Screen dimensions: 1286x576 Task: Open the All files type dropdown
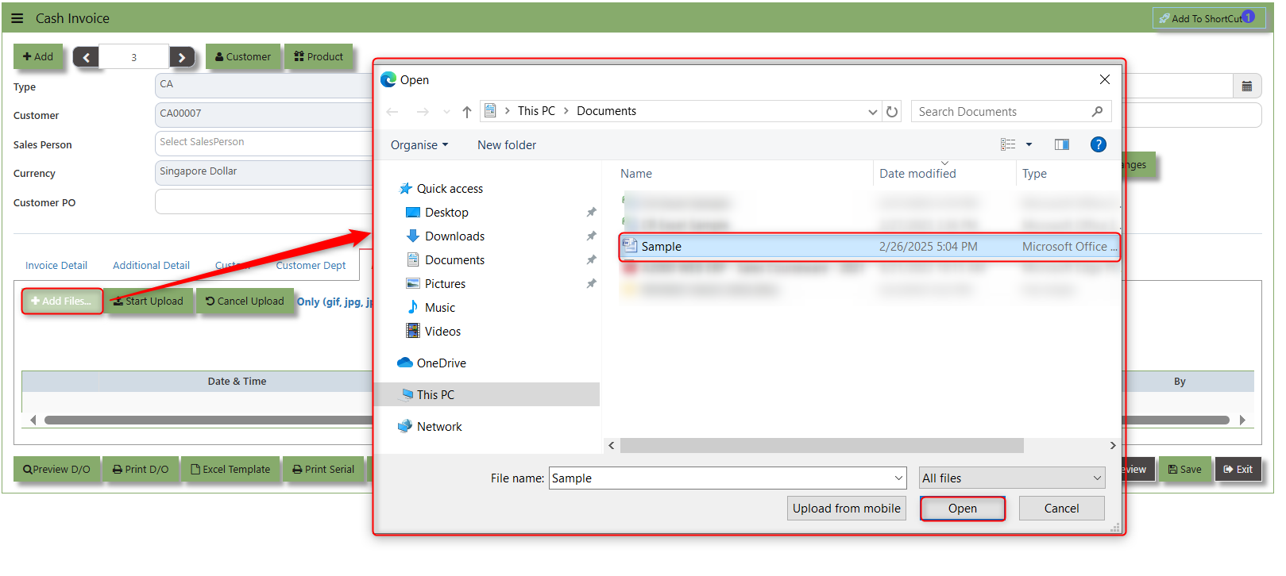click(1011, 478)
